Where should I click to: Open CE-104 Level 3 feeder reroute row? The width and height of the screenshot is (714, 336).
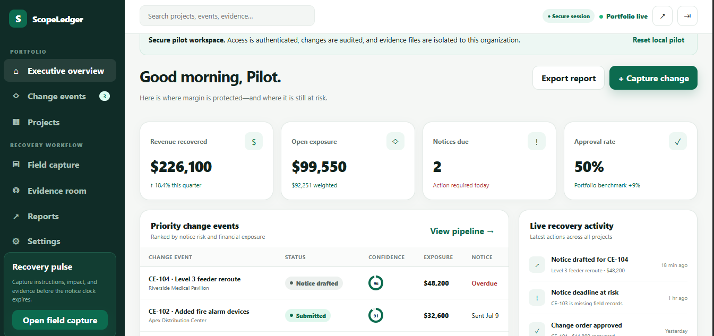coord(324,283)
